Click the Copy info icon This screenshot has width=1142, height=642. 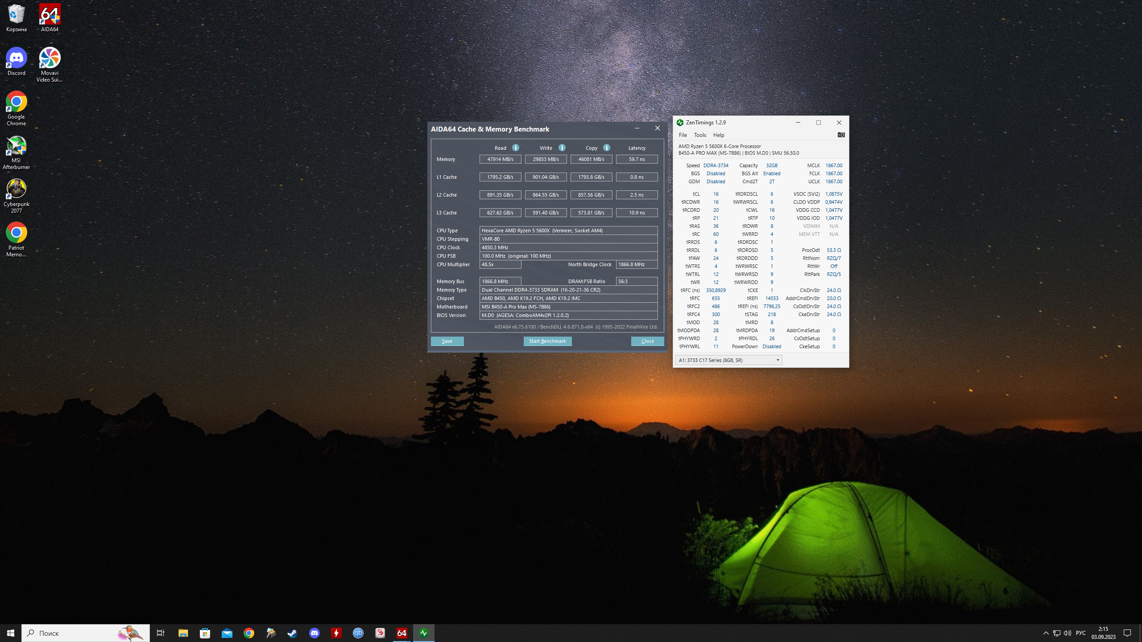tap(607, 148)
